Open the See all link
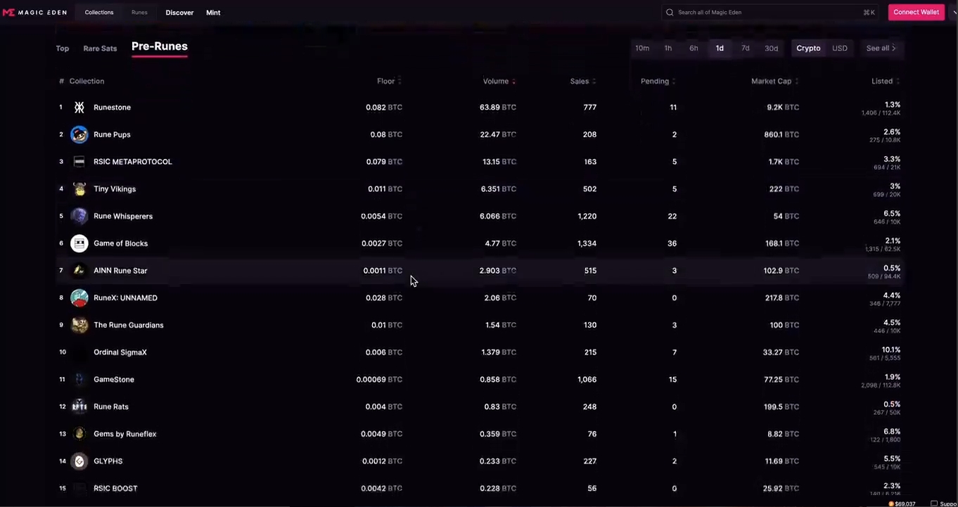The height and width of the screenshot is (507, 958). coord(881,49)
